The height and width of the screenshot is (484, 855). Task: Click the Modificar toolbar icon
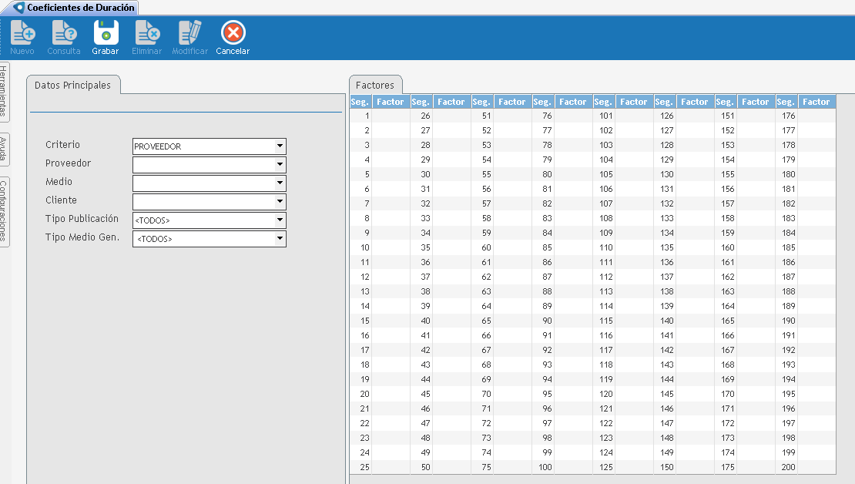coord(189,33)
